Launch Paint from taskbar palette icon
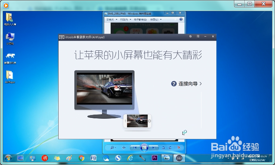Screen dimensions: 275x165 click(69, 158)
